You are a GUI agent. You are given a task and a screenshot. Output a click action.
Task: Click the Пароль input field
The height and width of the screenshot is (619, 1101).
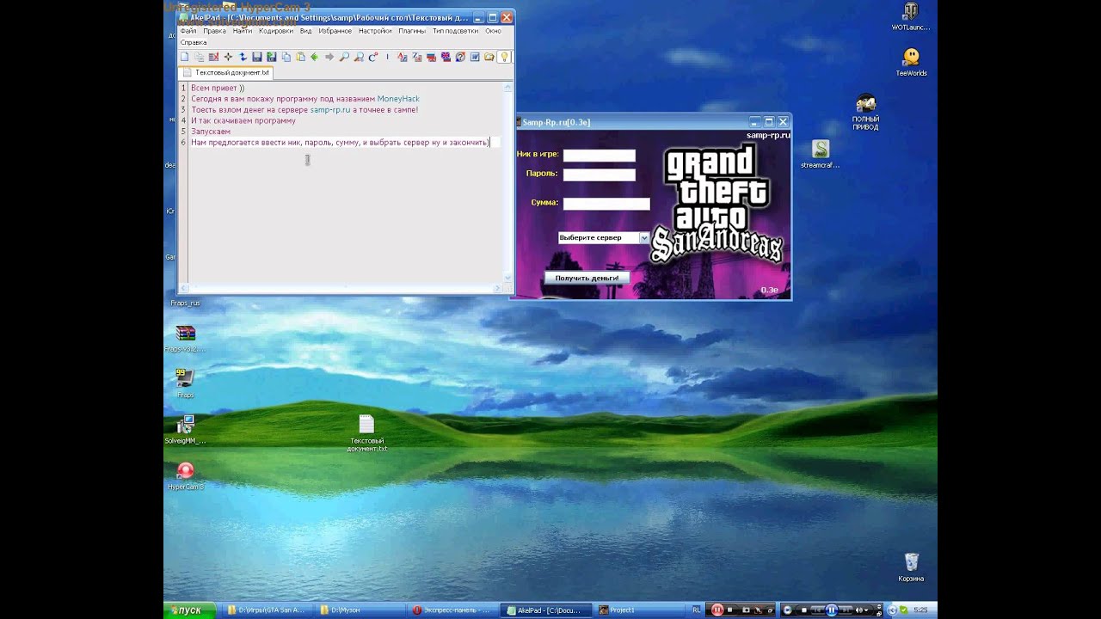tap(599, 175)
